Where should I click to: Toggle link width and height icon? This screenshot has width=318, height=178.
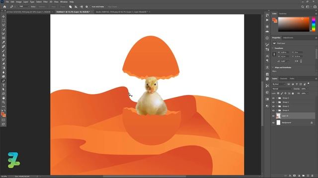click(x=274, y=54)
